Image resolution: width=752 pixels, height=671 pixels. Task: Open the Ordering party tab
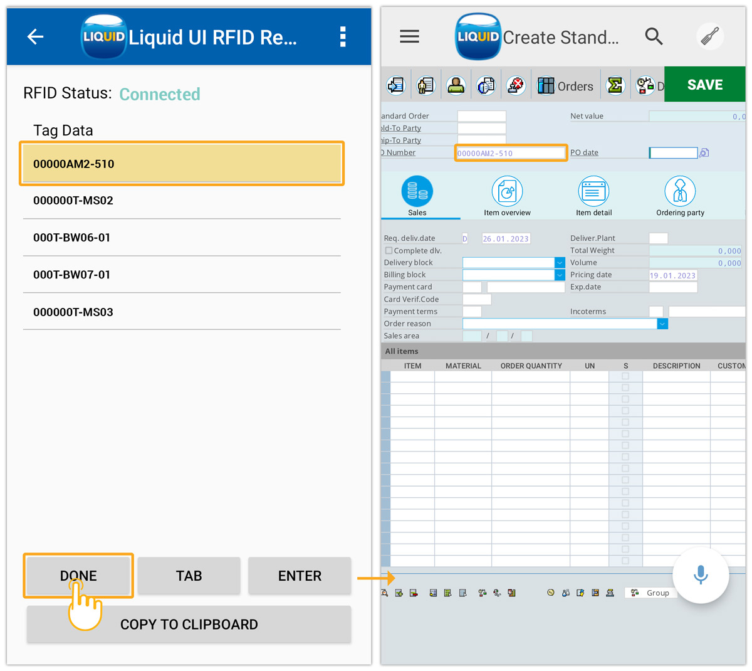pos(679,196)
